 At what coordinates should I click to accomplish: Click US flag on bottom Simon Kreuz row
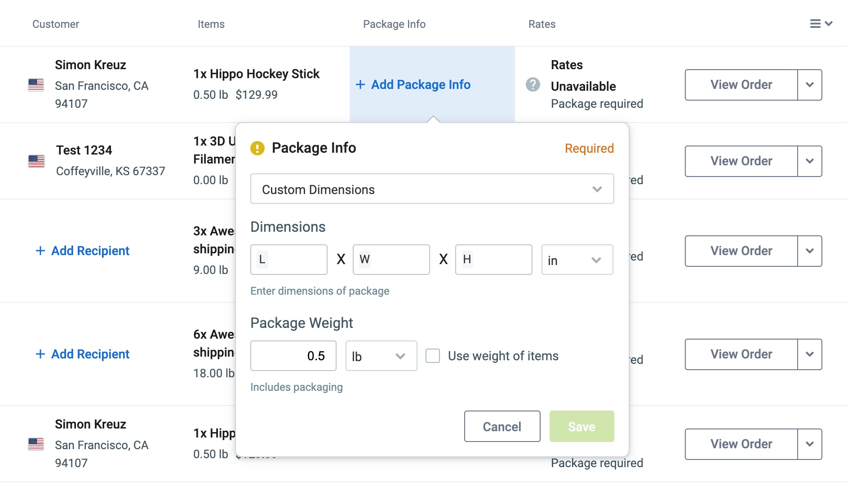pyautogui.click(x=36, y=444)
